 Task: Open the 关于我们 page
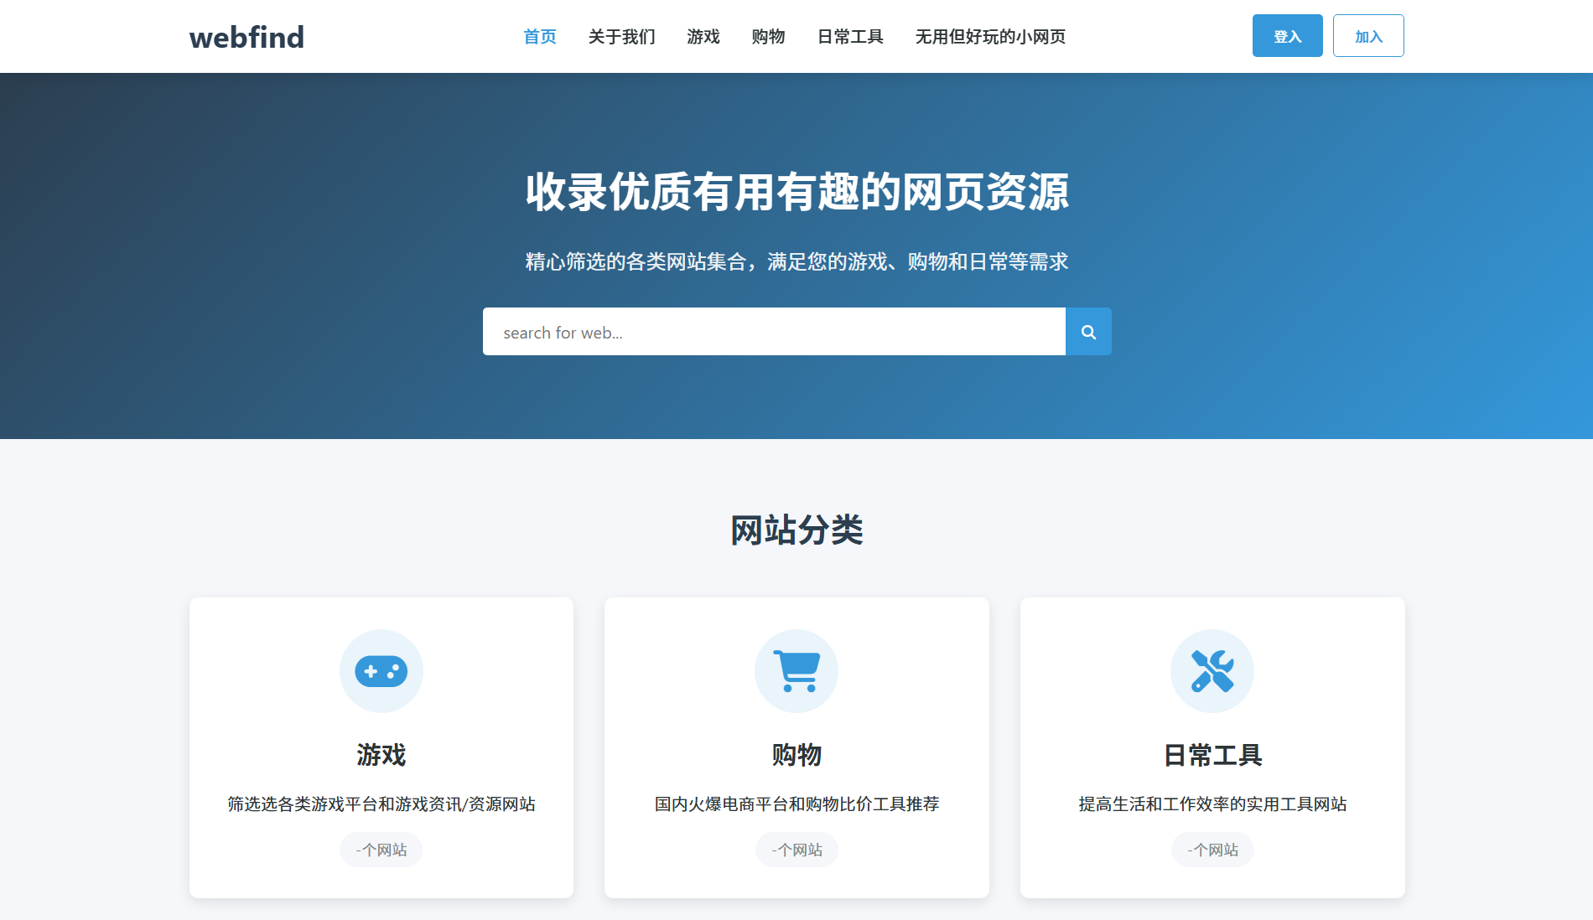point(621,36)
